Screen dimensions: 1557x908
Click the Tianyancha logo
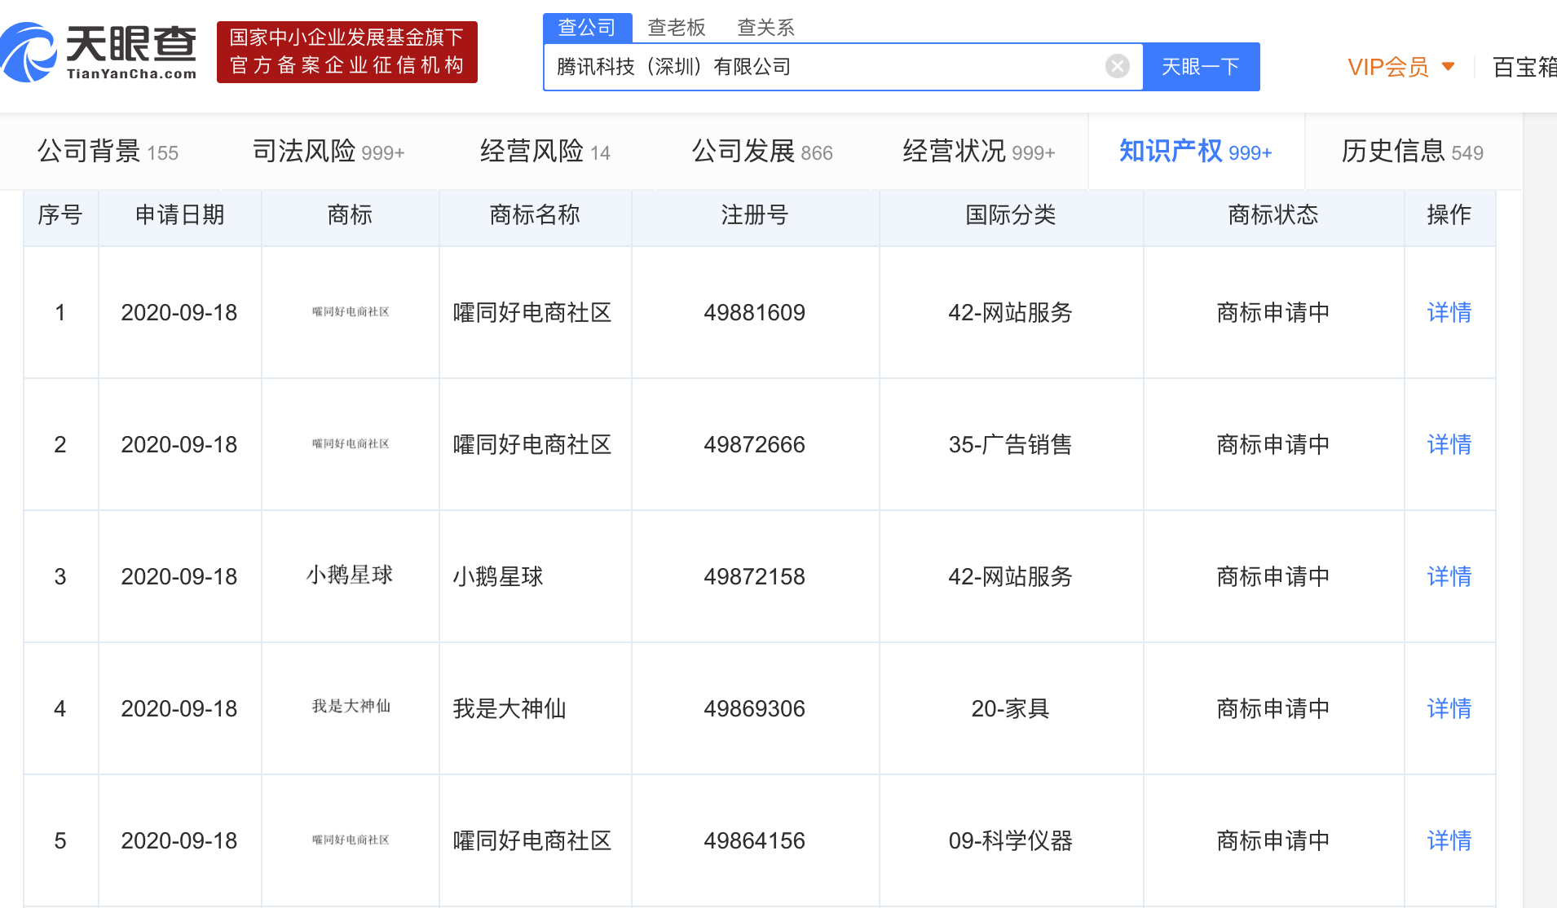[99, 52]
